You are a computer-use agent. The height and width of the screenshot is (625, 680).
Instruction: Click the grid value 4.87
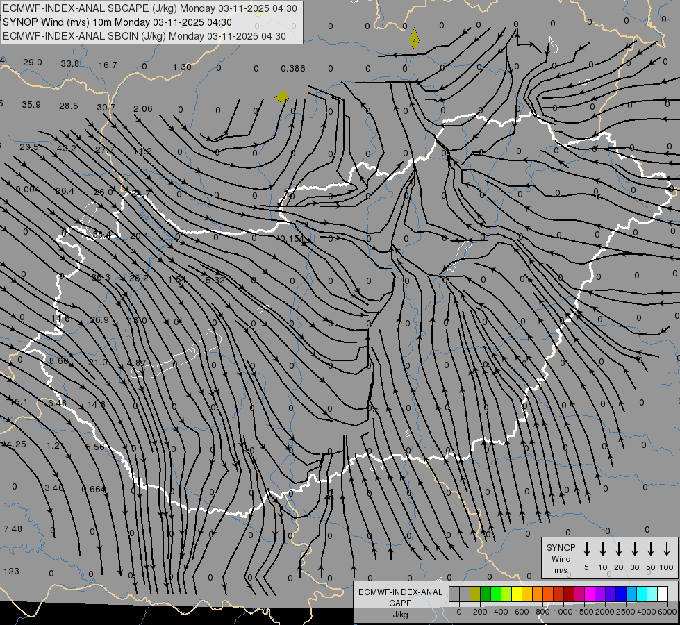[137, 363]
